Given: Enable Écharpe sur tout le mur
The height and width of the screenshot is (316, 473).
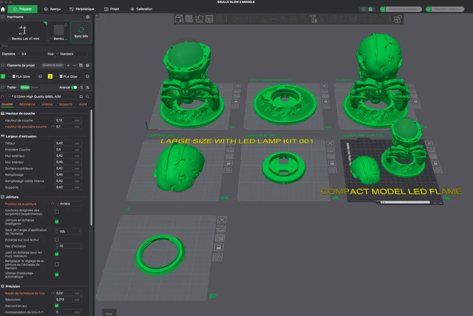Looking at the screenshot, I should click(57, 240).
